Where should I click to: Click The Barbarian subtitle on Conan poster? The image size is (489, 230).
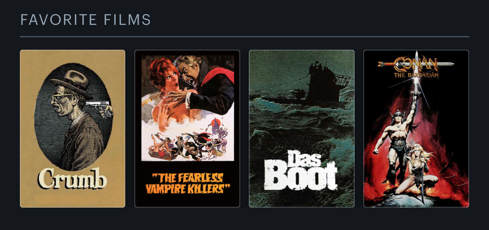[x=416, y=75]
